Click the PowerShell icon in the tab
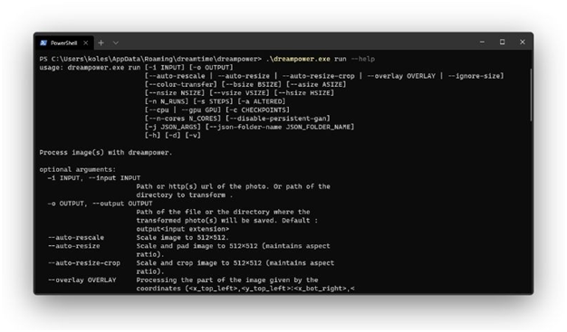Screen dimensions: 567x332 43,43
